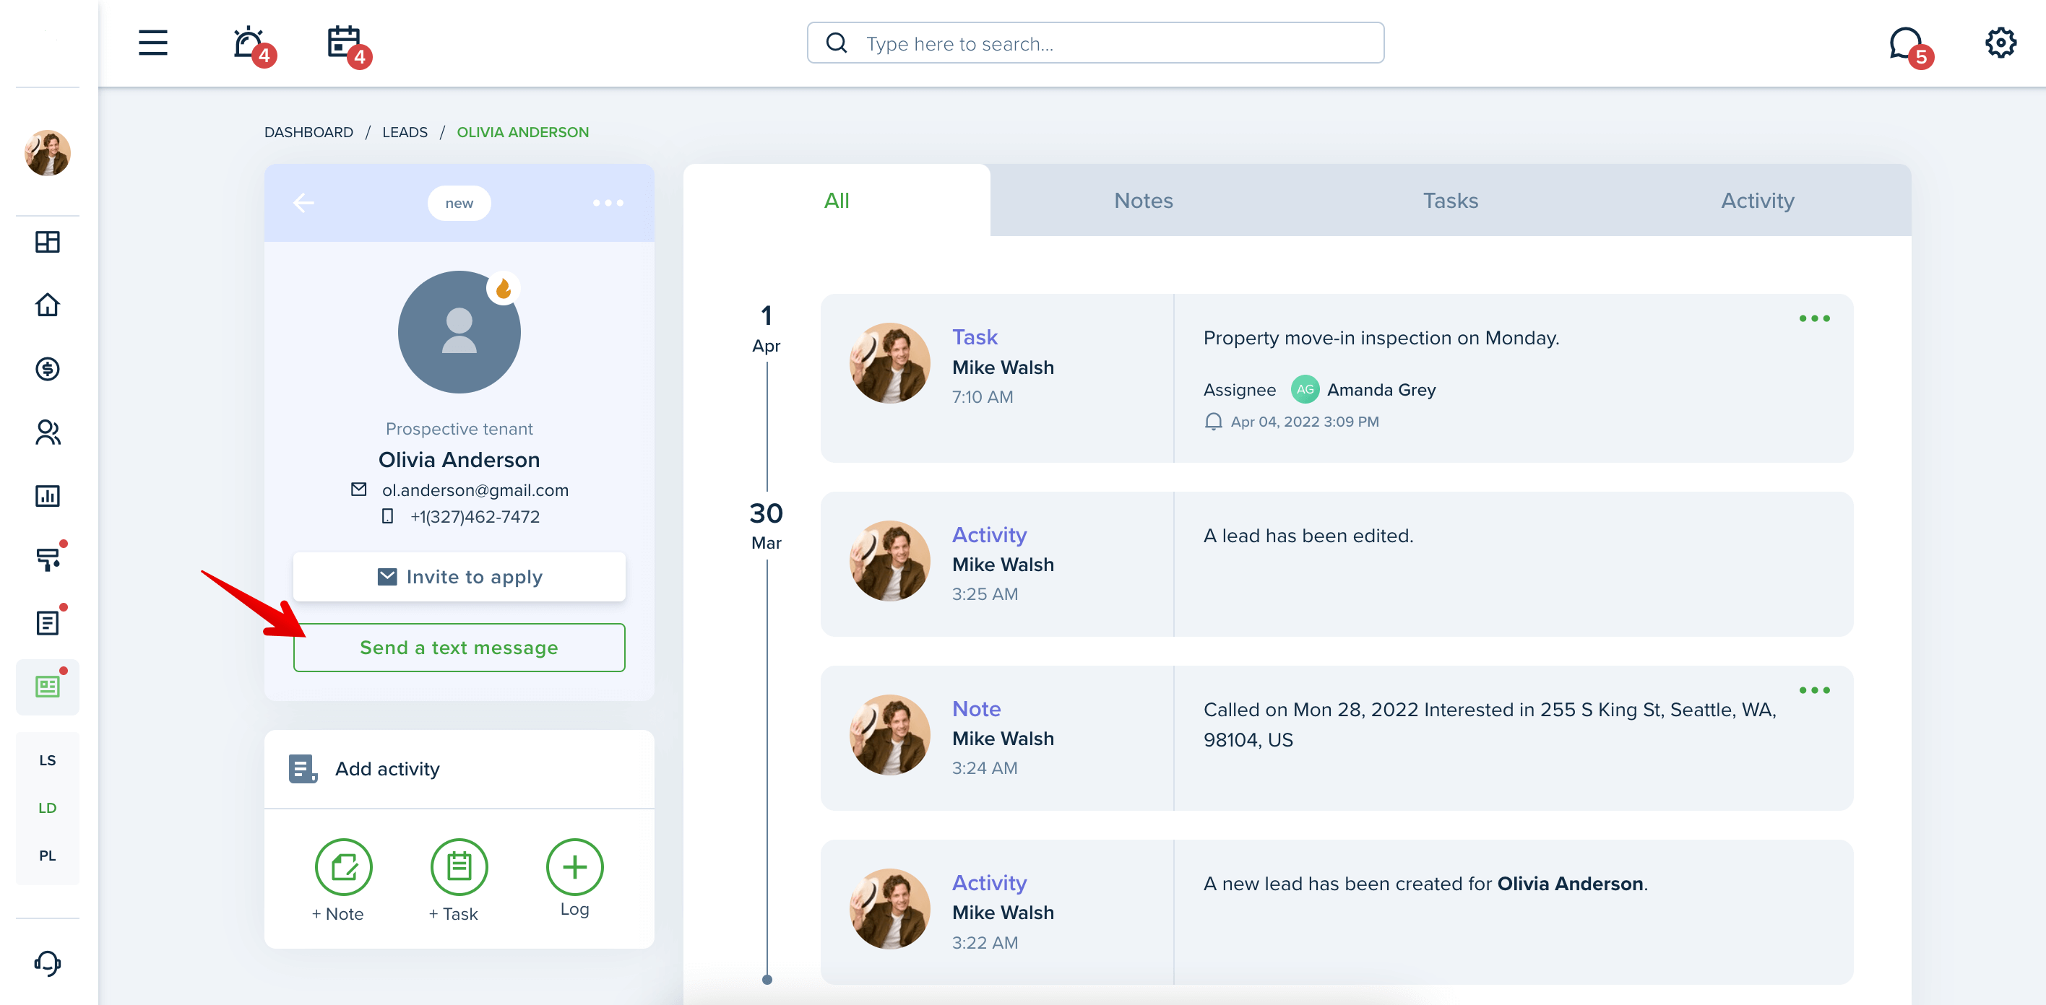This screenshot has width=2046, height=1005.
Task: Click back arrow on lead card
Action: [x=303, y=202]
